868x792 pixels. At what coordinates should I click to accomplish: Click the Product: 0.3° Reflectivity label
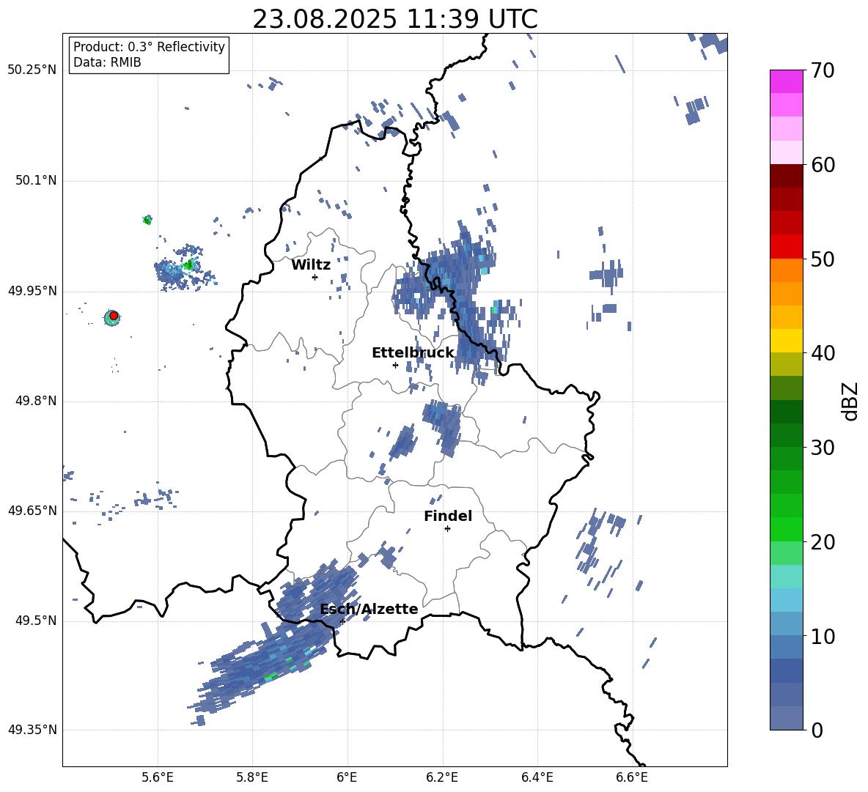(x=149, y=47)
